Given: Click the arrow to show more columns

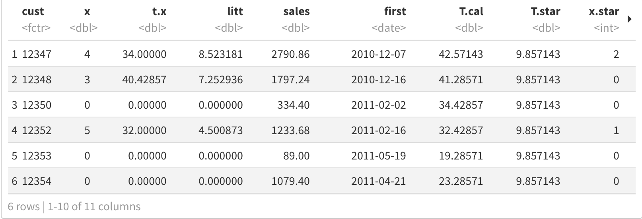Looking at the screenshot, I should coord(630,19).
